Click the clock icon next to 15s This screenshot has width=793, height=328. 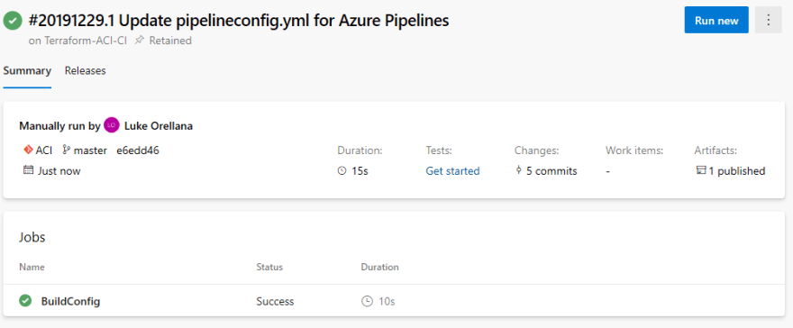tap(342, 171)
